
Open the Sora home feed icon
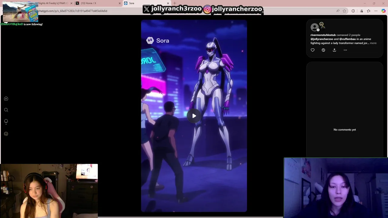6,99
